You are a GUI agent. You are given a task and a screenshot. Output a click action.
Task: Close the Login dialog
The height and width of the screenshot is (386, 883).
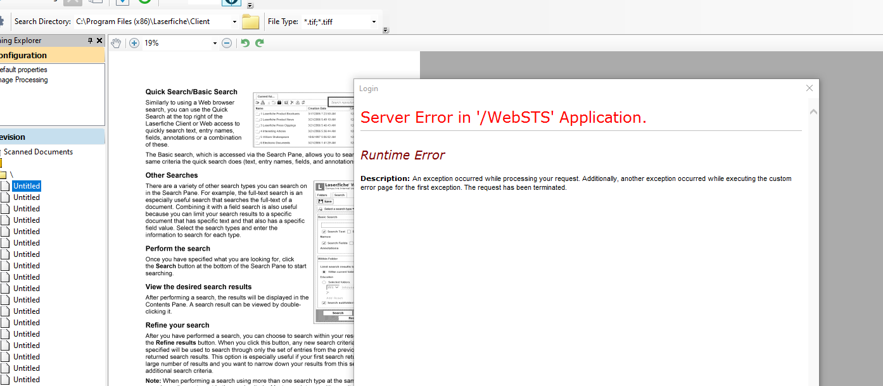pos(809,88)
